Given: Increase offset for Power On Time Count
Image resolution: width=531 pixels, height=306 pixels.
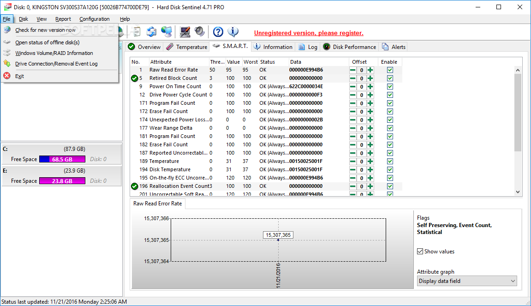Looking at the screenshot, I should click(370, 87).
